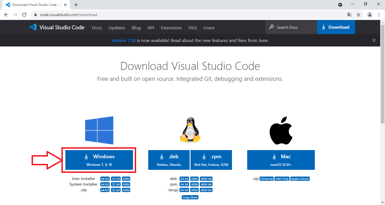Image resolution: width=385 pixels, height=205 pixels.
Task: Select Mac .zip Apple Silicon
Action: coord(300,179)
